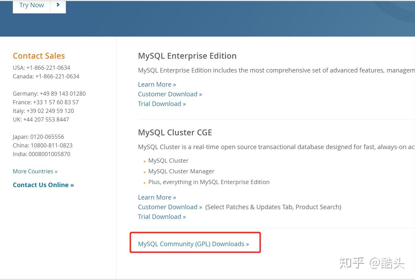Click More Countries
The height and width of the screenshot is (280, 415).
point(35,171)
